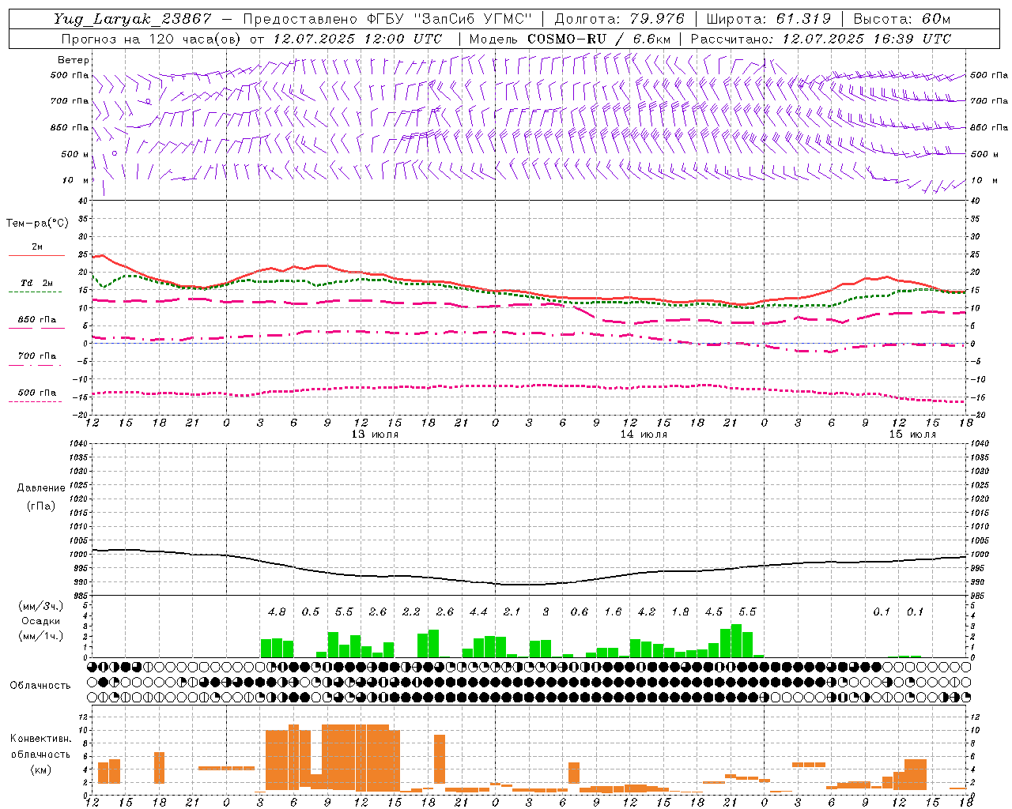
Task: Click the green dashed Td 2м legend line
Action: coord(35,292)
